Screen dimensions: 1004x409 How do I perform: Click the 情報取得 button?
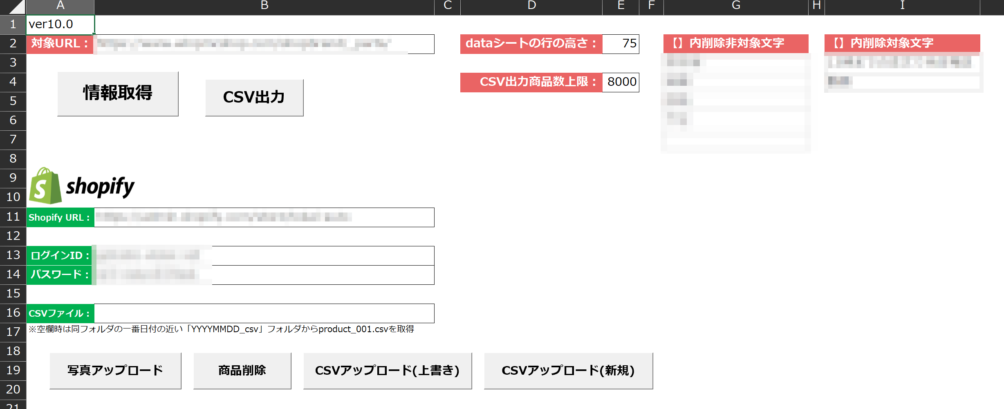point(118,94)
